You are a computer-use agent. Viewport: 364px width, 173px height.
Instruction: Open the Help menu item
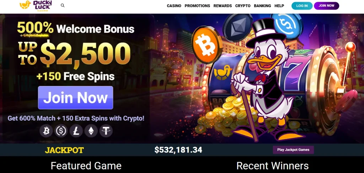[x=279, y=6]
